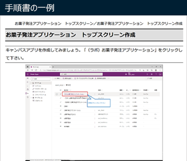Select the radio circle beside highlighted app row

click(57, 94)
